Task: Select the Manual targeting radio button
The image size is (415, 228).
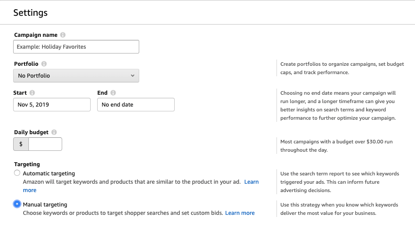Action: pyautogui.click(x=17, y=204)
